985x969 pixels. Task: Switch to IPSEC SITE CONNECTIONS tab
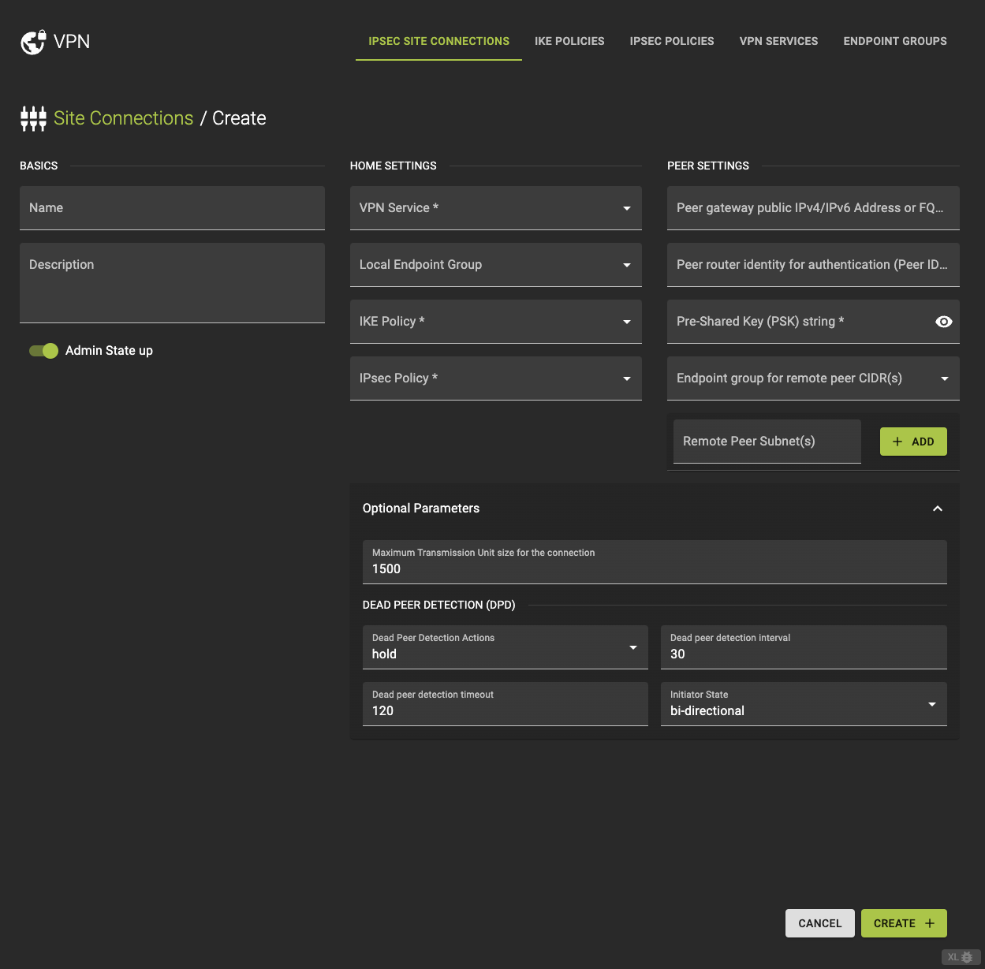click(x=438, y=41)
